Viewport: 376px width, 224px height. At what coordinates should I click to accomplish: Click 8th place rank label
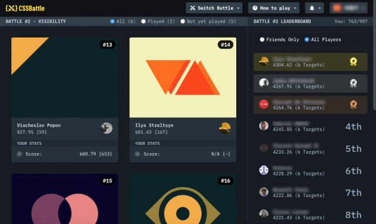353,215
